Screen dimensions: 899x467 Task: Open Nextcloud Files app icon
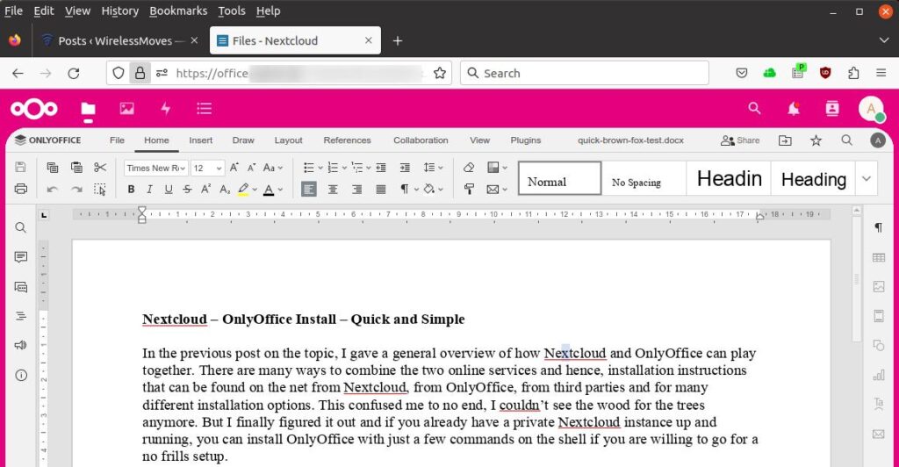tap(88, 108)
